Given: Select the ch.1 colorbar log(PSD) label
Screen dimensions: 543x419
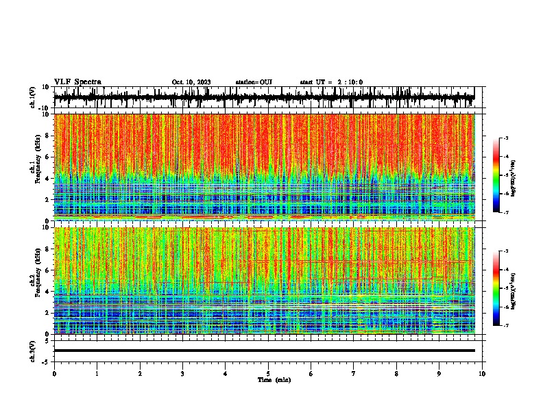Looking at the screenshot, I should pyautogui.click(x=514, y=178).
